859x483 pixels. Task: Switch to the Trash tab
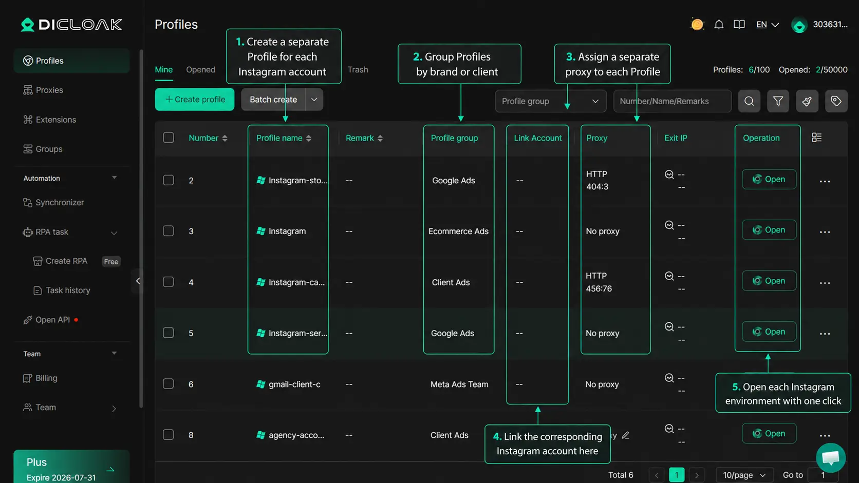pyautogui.click(x=358, y=70)
